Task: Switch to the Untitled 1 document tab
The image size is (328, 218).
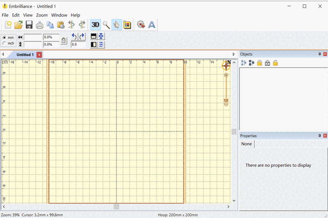Action: pos(25,54)
